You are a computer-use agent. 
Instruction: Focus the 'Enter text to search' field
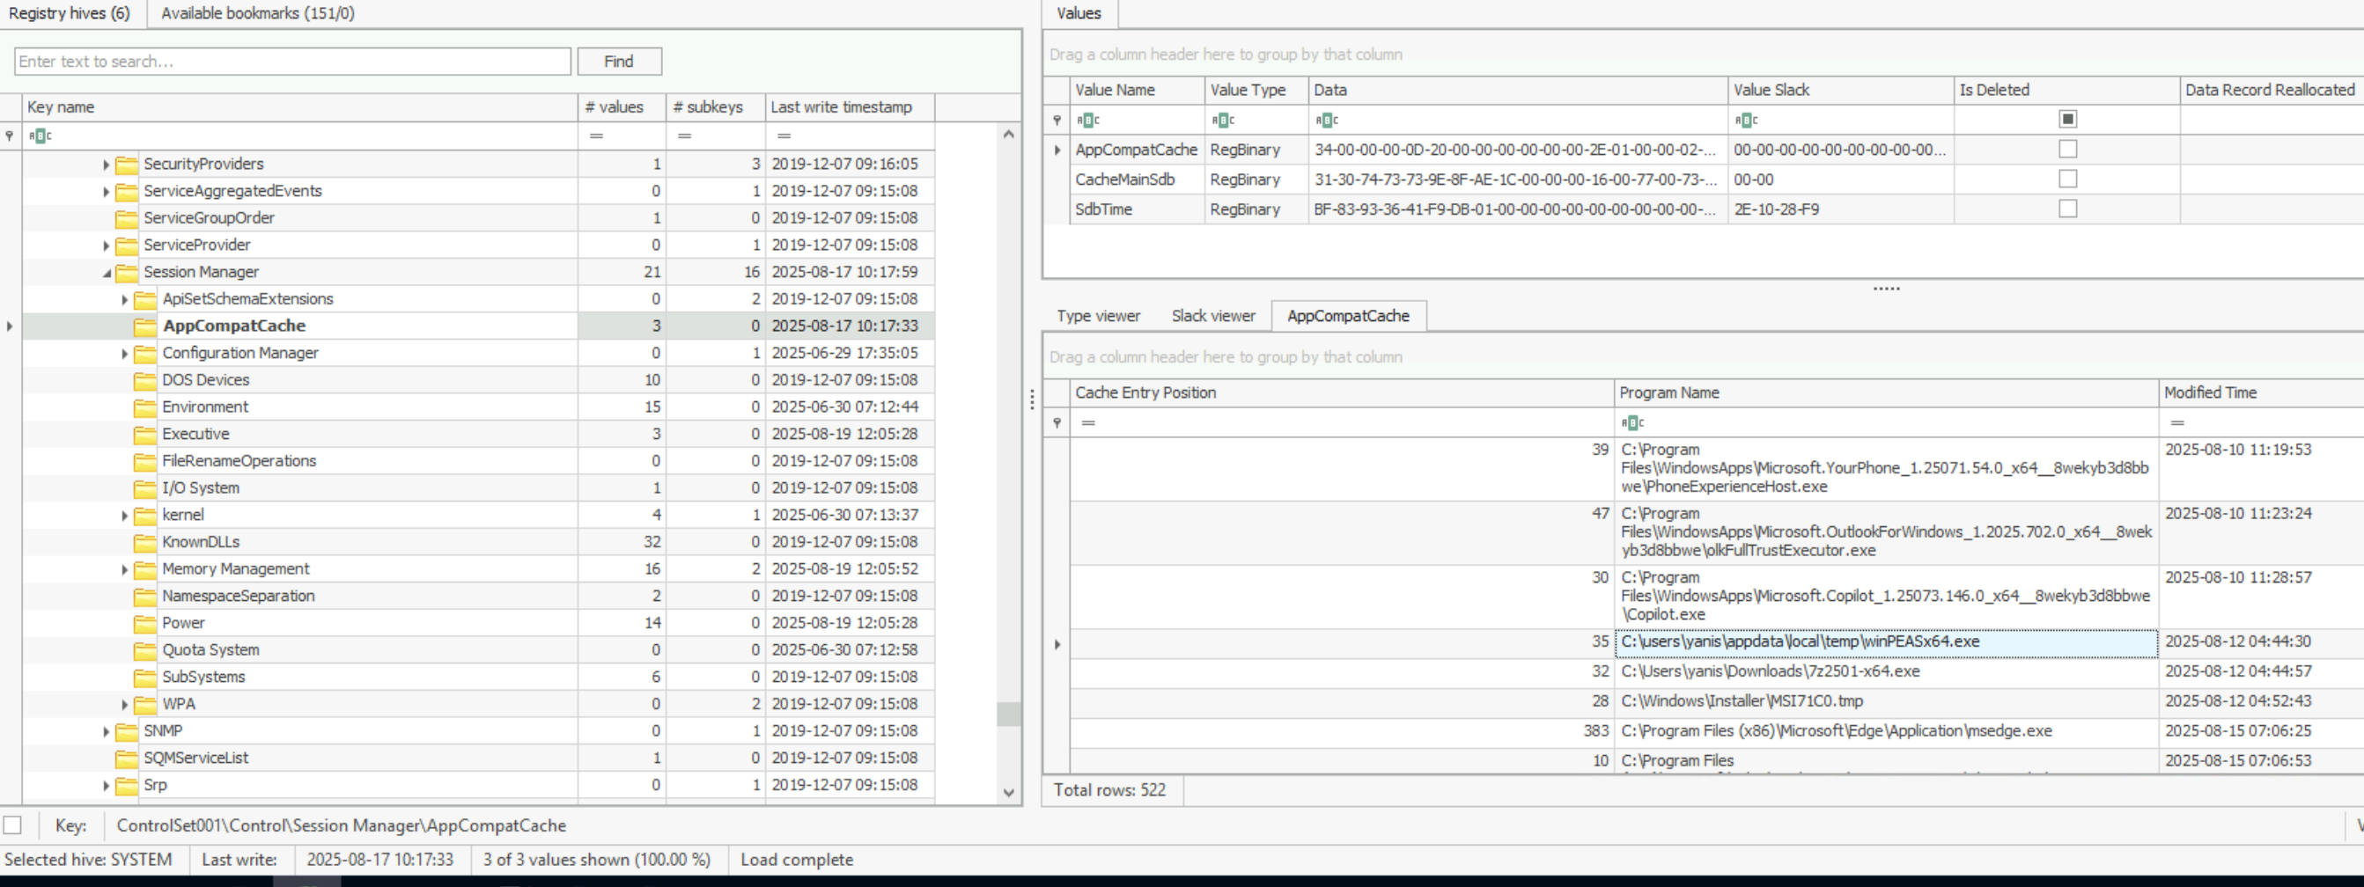tap(292, 62)
